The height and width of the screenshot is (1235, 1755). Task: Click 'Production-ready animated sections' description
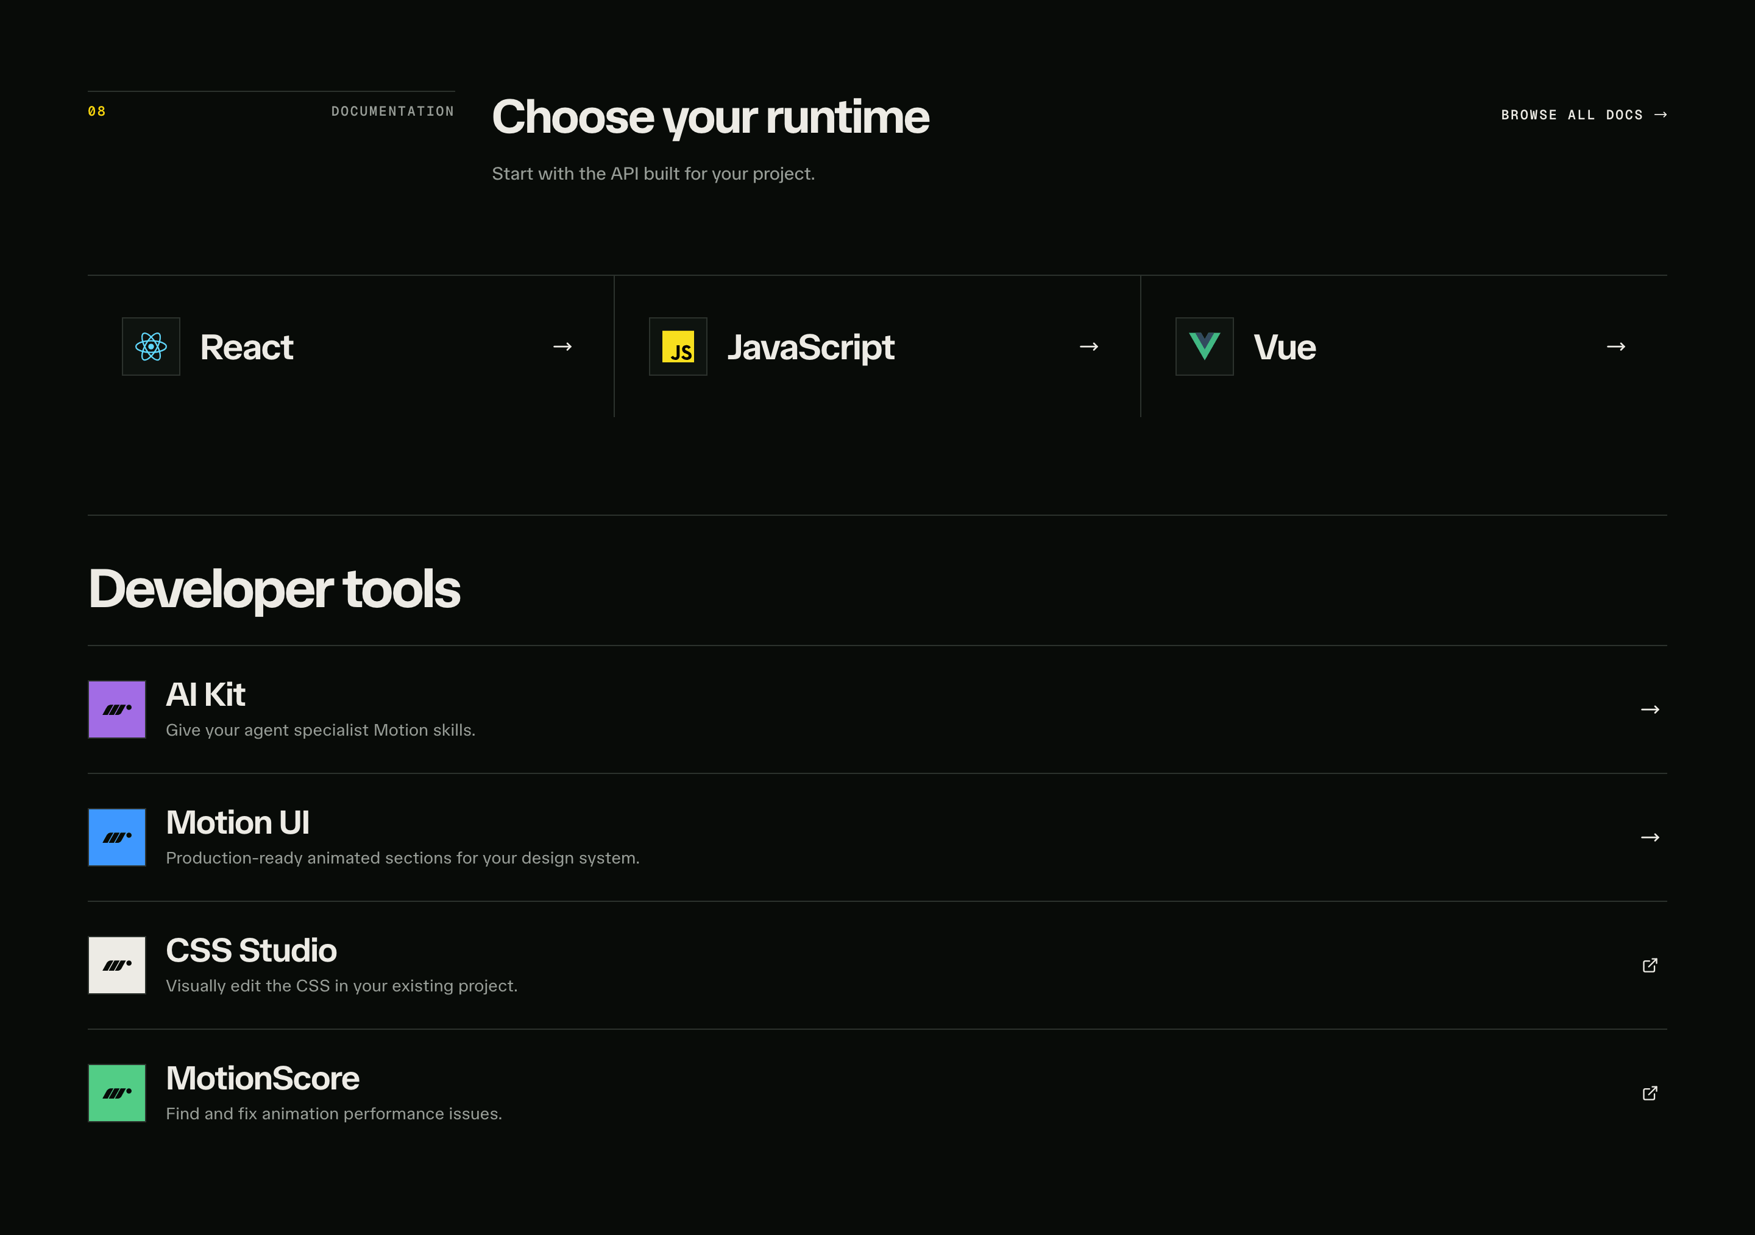(403, 857)
